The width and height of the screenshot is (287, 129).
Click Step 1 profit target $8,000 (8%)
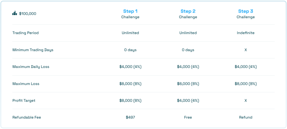[x=130, y=100]
